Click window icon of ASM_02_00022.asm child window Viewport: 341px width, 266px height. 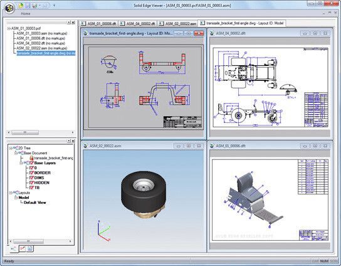[x=85, y=146]
